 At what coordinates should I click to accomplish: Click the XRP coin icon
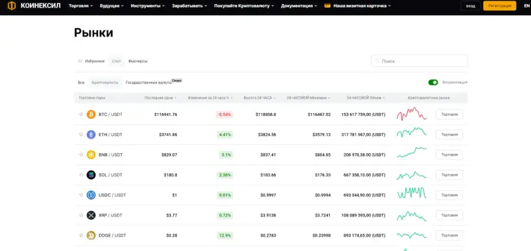coord(91,215)
